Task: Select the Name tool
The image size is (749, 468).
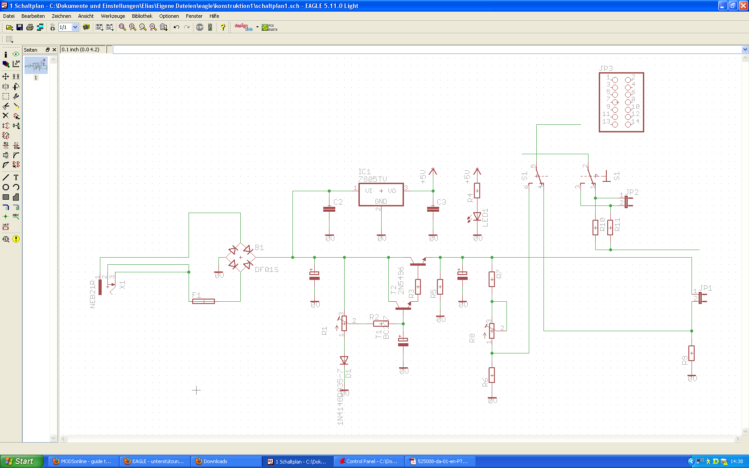Action: pyautogui.click(x=6, y=145)
